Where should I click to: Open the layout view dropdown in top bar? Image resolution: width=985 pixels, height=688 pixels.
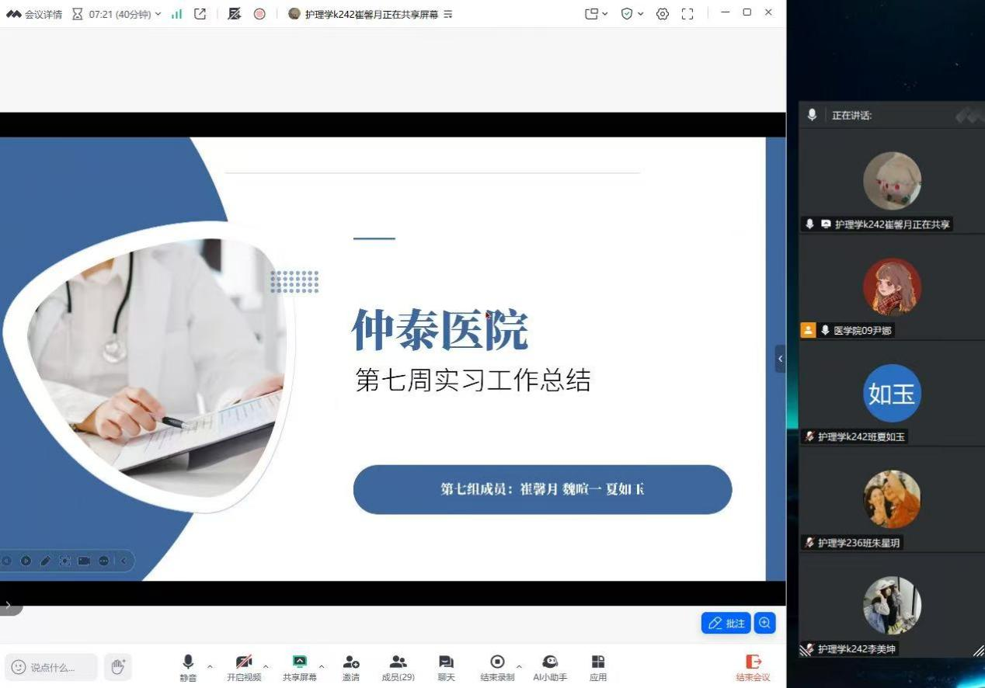coord(596,14)
